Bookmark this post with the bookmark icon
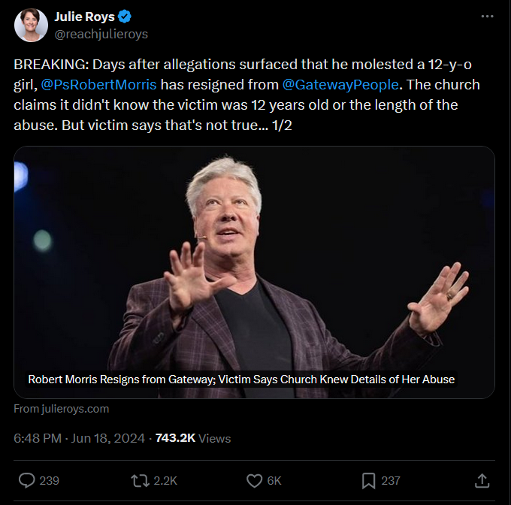Viewport: 511px width, 505px height. (x=369, y=480)
